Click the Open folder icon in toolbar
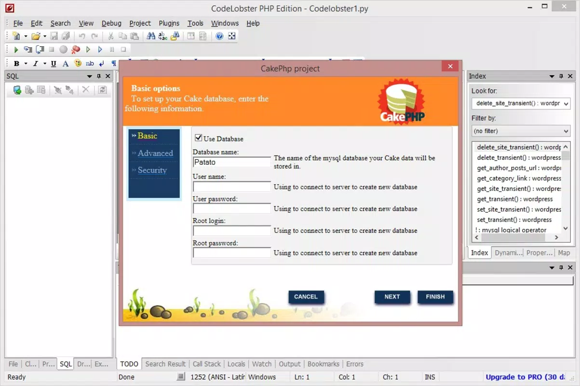 (x=36, y=36)
